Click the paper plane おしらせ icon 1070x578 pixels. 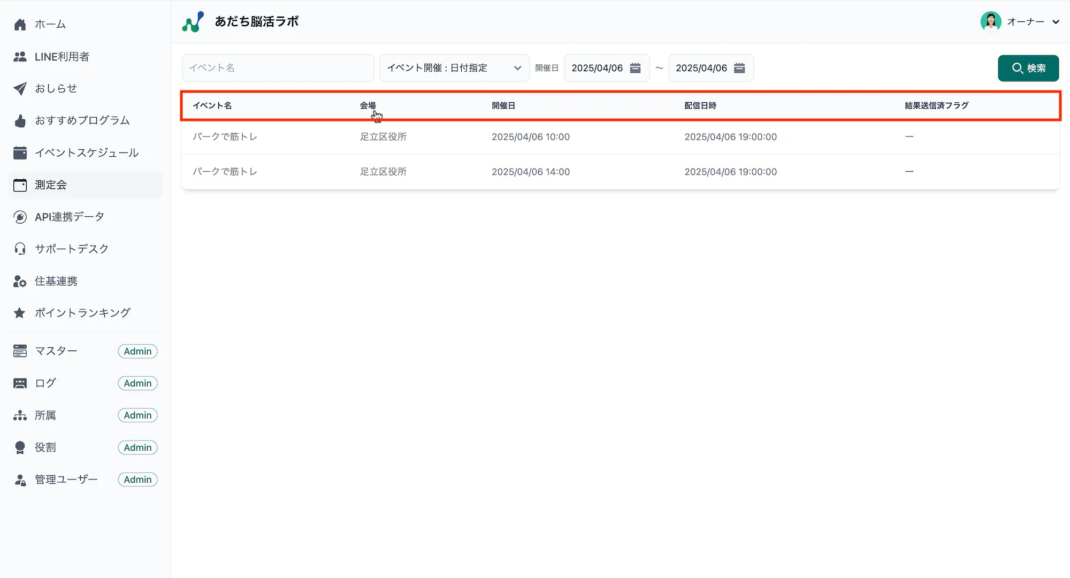20,88
